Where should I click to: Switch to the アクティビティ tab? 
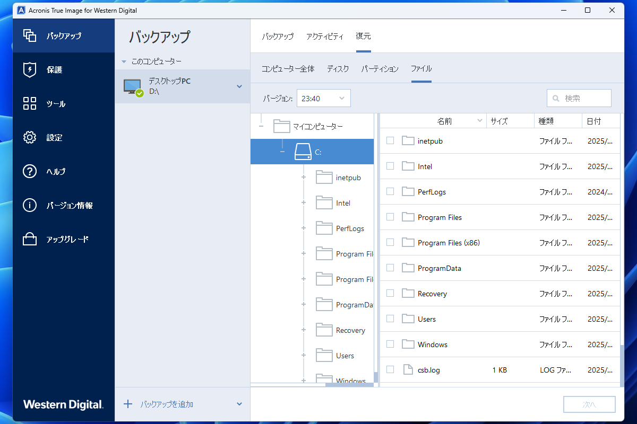(x=325, y=37)
